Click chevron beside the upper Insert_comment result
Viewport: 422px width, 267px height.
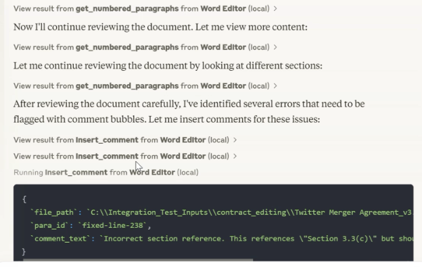[235, 140]
